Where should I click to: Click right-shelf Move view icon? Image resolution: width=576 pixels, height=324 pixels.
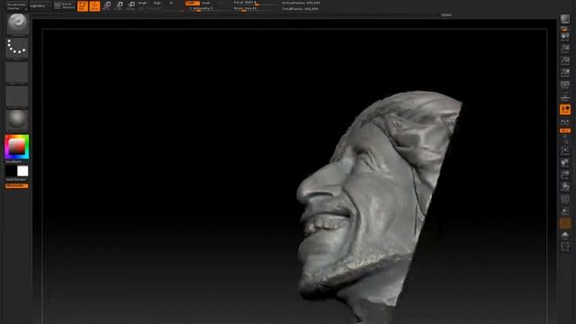(x=565, y=163)
